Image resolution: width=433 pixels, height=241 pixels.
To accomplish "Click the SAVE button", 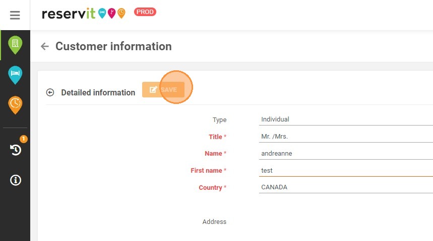I will [163, 89].
